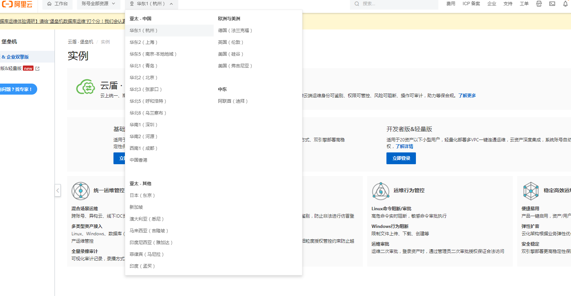Click the external-link icon beside new badge
571x296 pixels.
click(x=37, y=68)
